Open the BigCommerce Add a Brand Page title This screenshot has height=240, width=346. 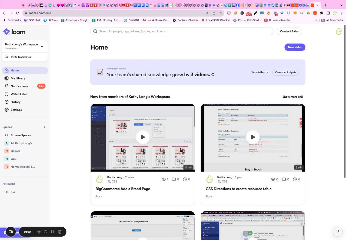[x=123, y=189]
